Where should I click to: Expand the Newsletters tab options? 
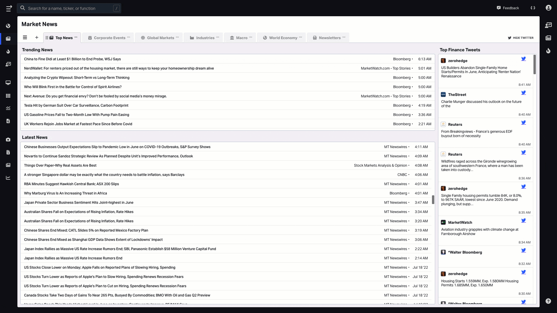click(344, 37)
